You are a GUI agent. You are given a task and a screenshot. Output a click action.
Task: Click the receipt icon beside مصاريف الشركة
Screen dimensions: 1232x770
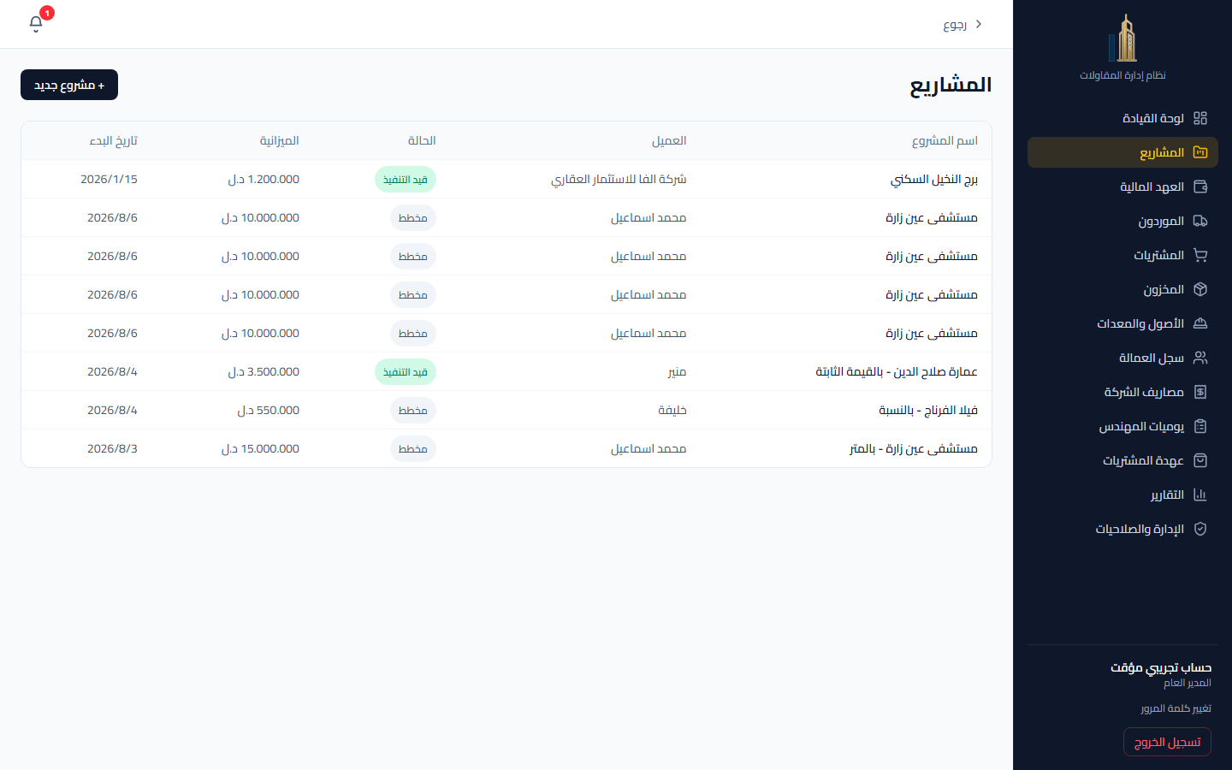(1200, 392)
